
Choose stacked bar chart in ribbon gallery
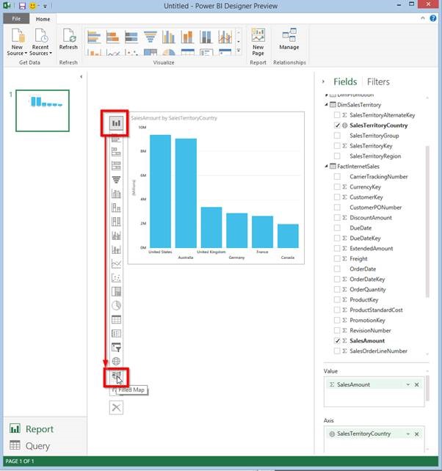[x=113, y=37]
